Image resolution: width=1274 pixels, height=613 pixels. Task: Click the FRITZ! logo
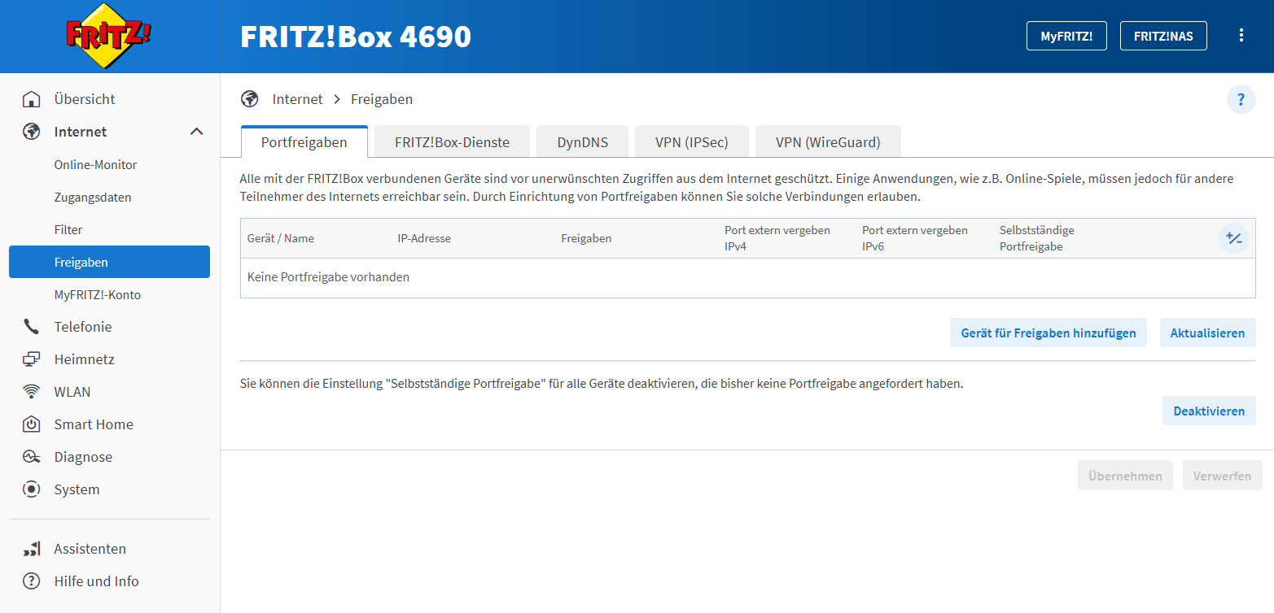109,36
